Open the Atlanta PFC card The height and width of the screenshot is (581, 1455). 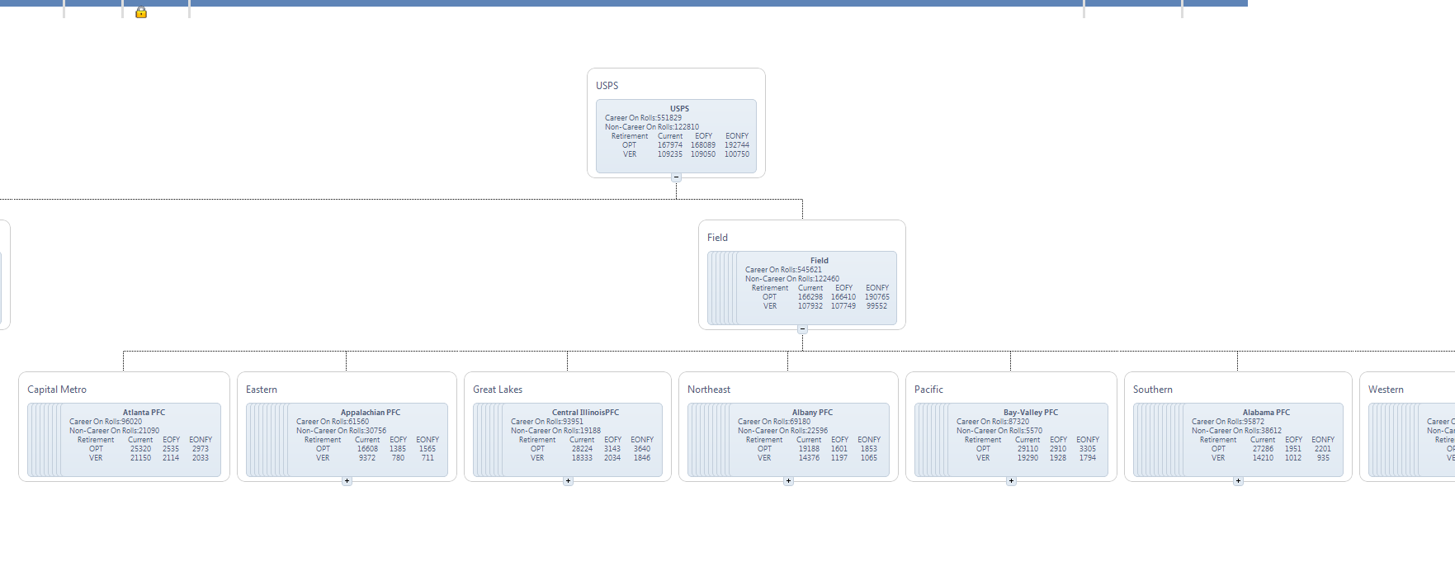(x=140, y=440)
